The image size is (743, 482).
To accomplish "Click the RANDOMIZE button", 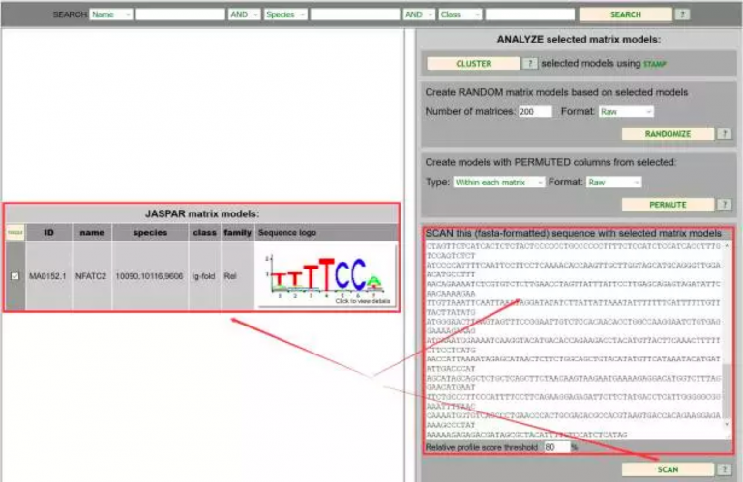I will click(668, 134).
